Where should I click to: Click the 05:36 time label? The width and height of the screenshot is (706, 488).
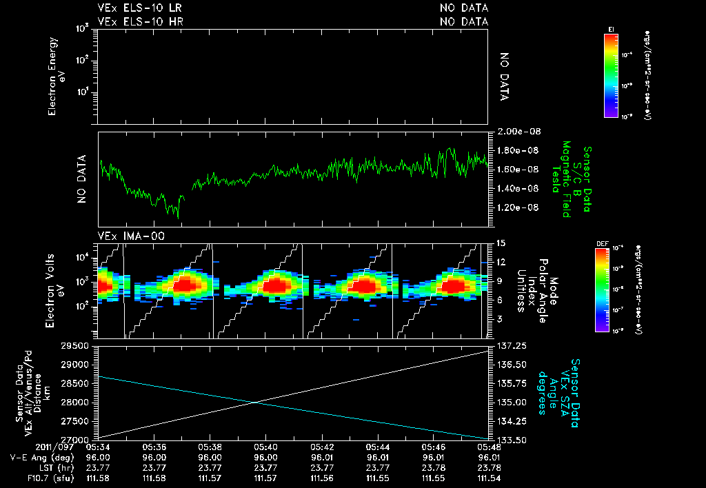154,447
